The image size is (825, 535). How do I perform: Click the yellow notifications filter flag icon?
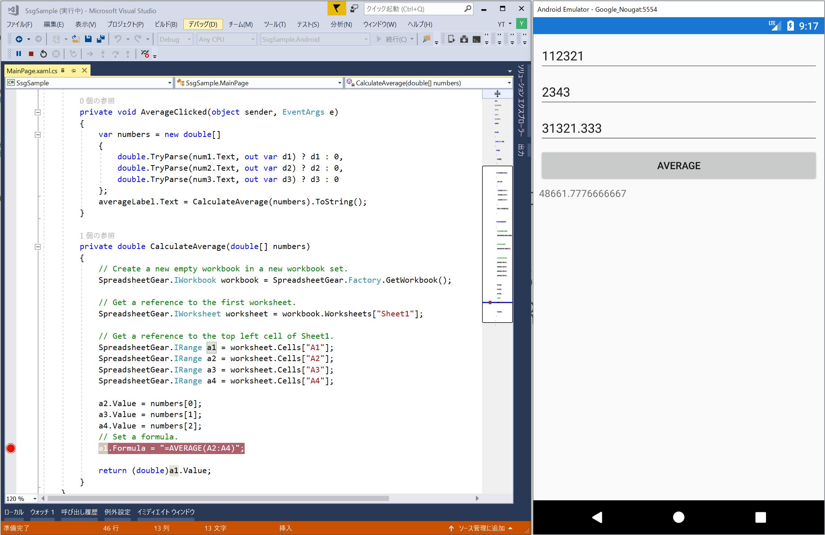point(336,8)
